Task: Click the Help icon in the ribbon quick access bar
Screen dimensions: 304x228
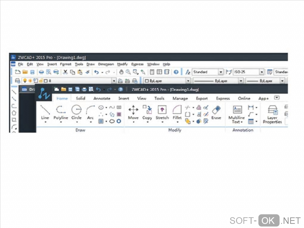Action: [120, 89]
